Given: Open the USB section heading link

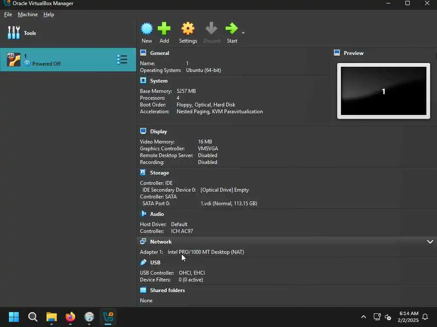Looking at the screenshot, I should point(155,262).
